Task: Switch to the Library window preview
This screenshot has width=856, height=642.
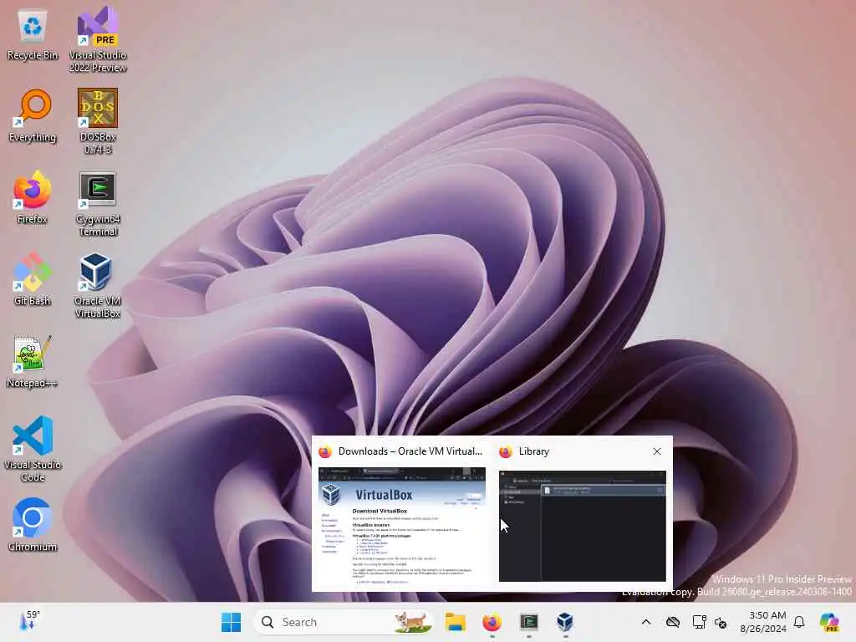Action: [x=583, y=526]
